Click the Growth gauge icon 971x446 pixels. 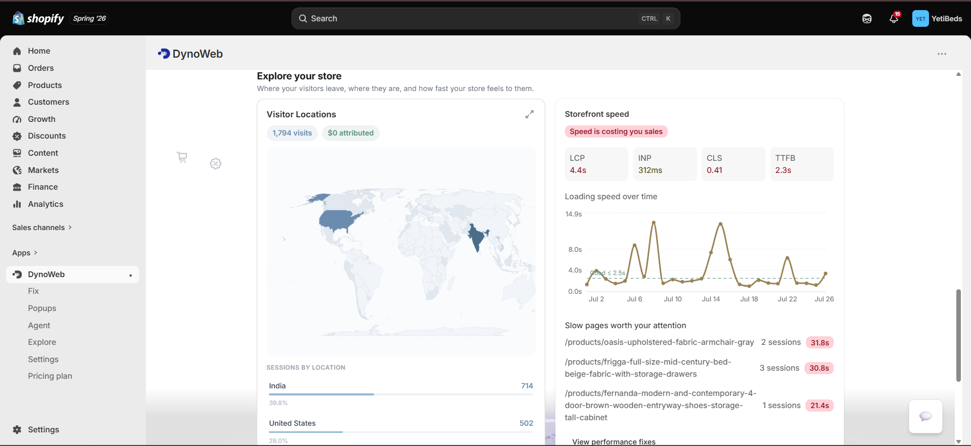[x=17, y=119]
